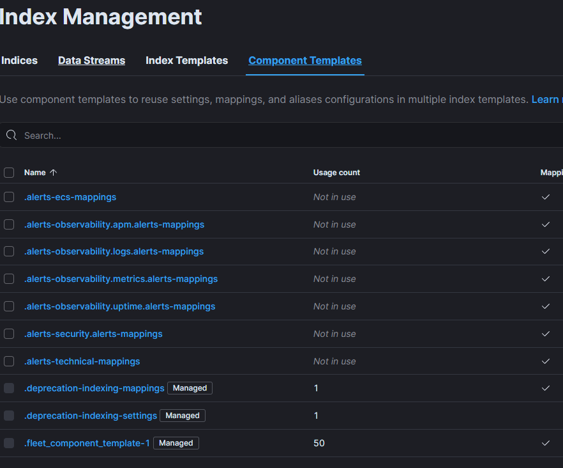Click the Learn more link

(546, 100)
